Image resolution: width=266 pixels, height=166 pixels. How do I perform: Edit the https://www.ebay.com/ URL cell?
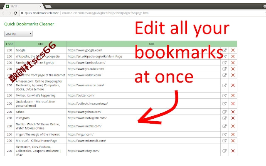point(143,150)
